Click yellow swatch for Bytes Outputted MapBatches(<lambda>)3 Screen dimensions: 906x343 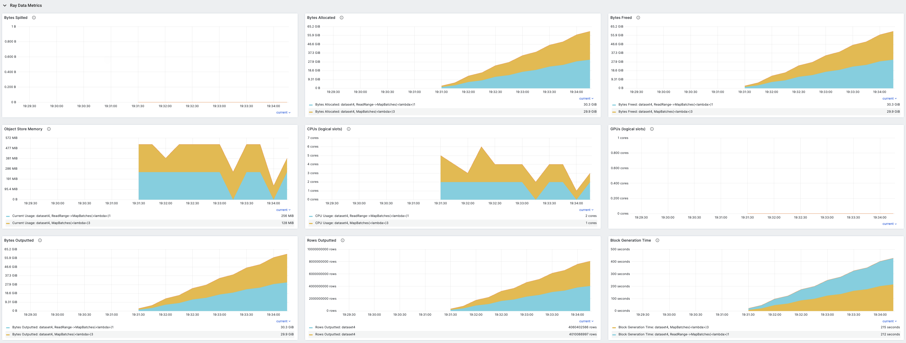8,335
